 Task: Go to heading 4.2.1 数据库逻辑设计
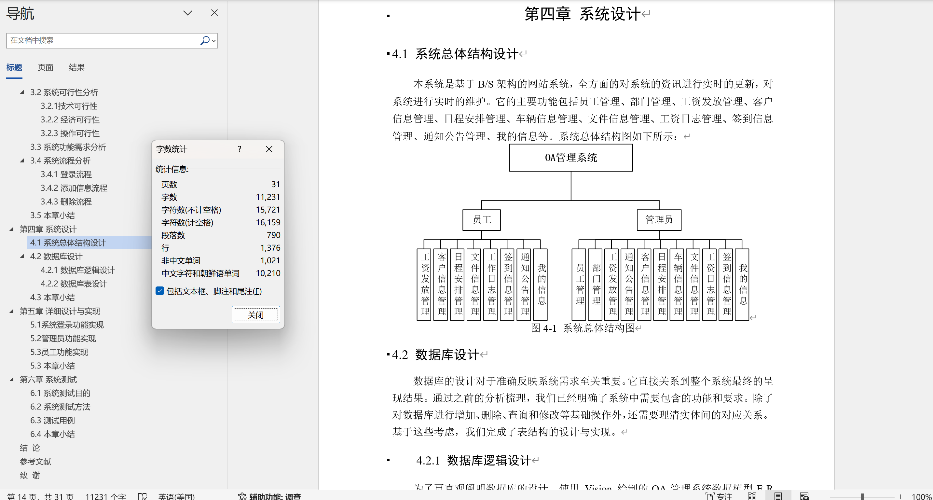point(77,270)
